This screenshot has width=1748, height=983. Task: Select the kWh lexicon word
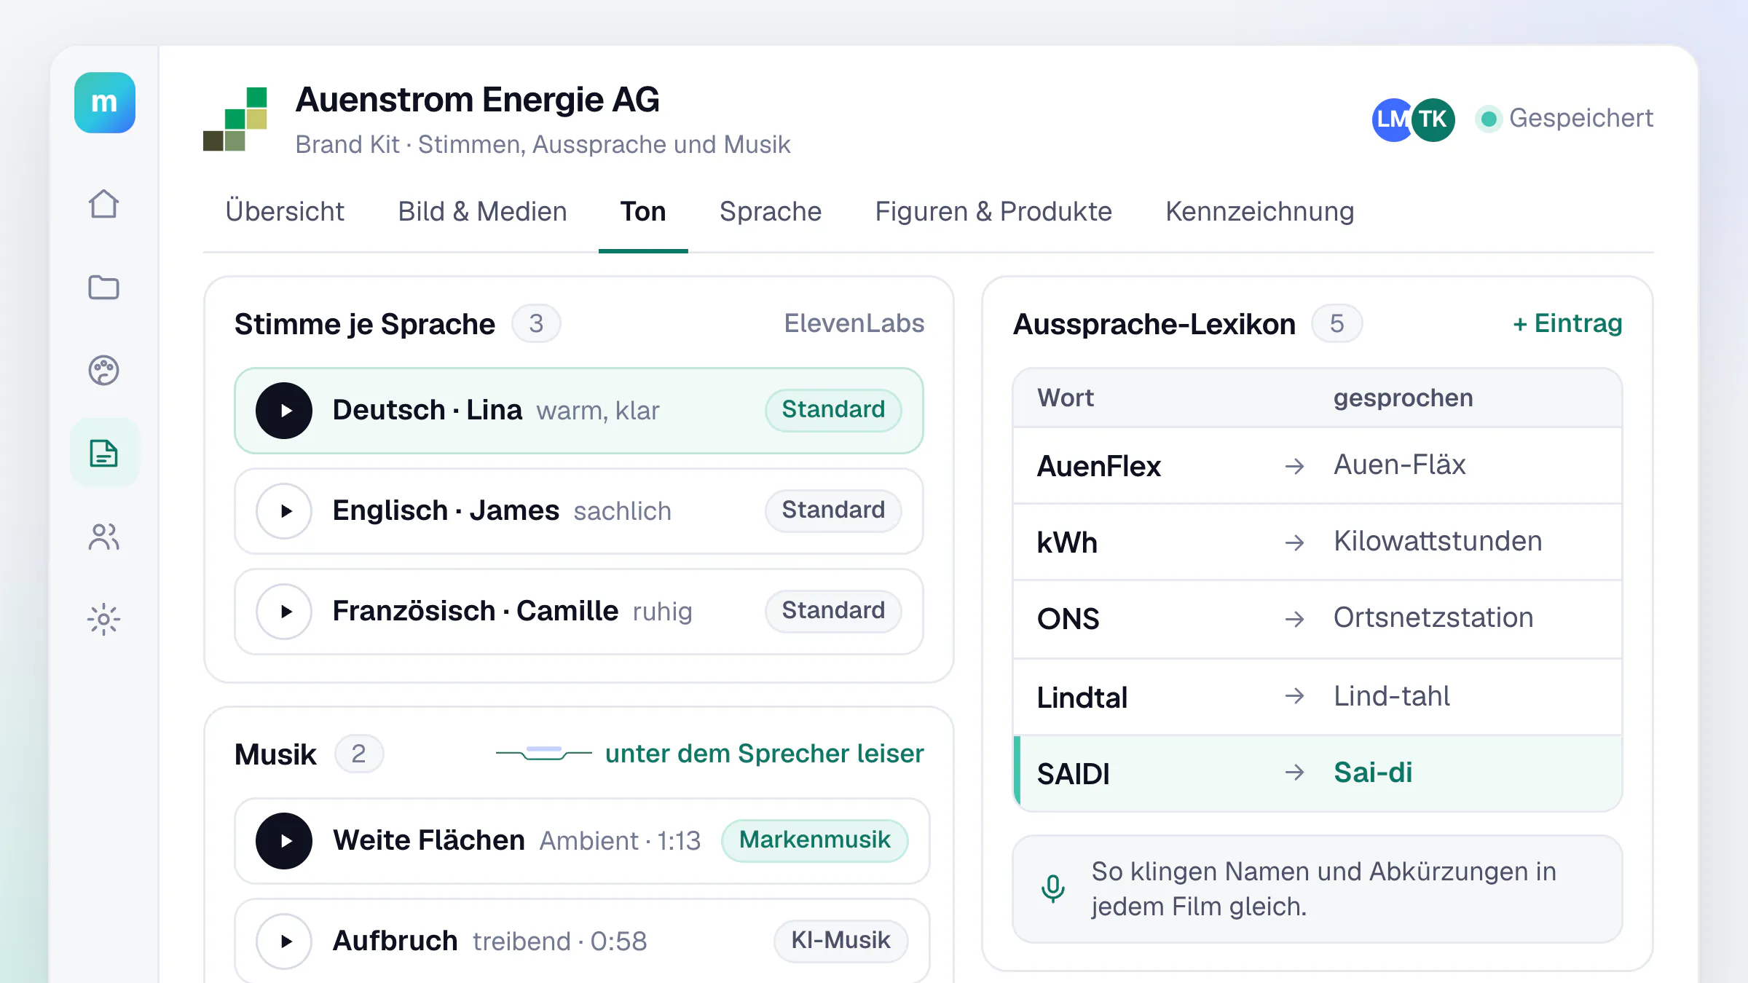click(1067, 542)
